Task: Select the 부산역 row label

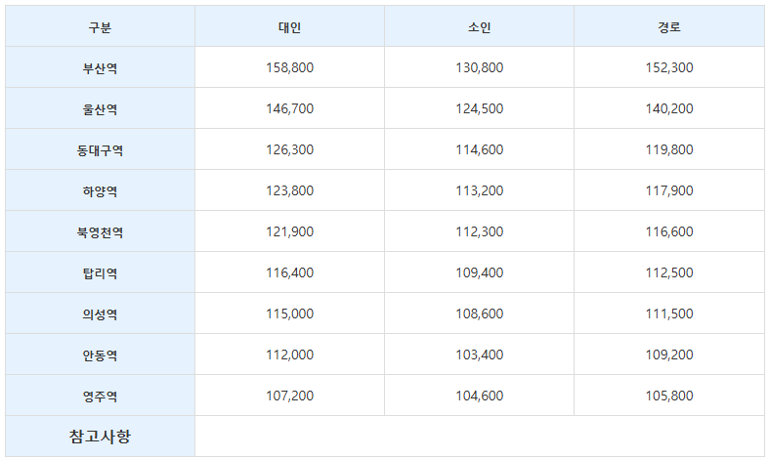Action: [100, 68]
